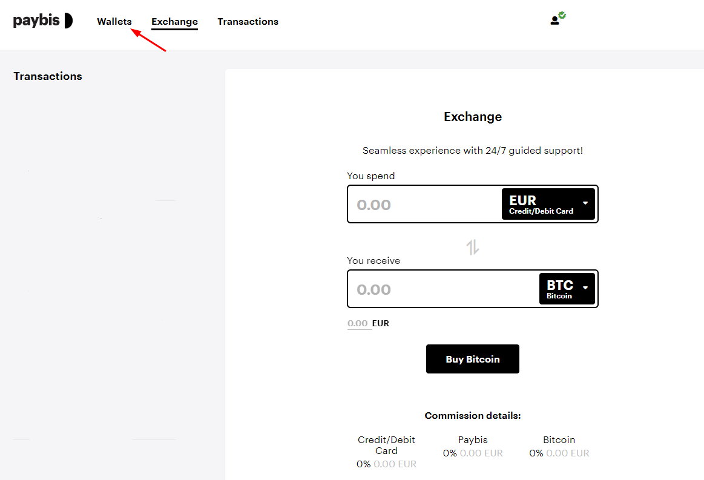Select the Exchange tab

click(174, 21)
